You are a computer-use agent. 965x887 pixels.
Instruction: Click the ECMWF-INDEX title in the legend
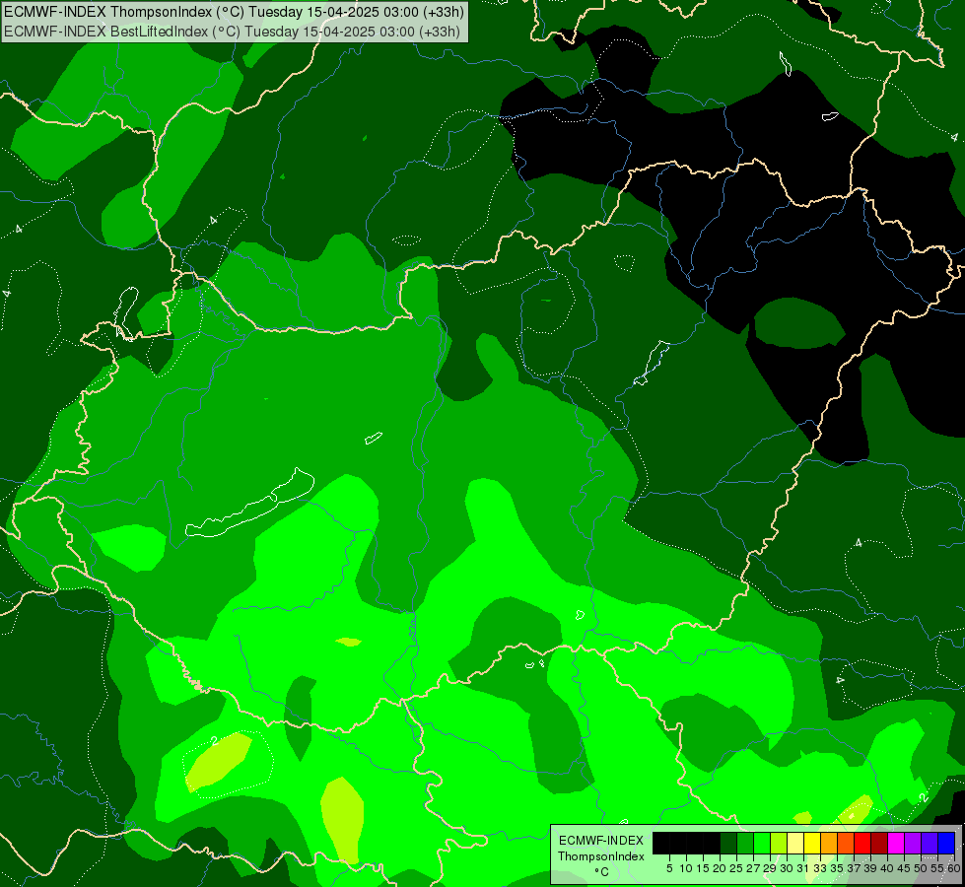click(601, 841)
